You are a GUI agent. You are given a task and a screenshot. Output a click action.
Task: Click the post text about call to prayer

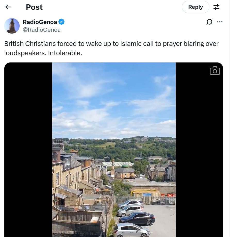(111, 44)
